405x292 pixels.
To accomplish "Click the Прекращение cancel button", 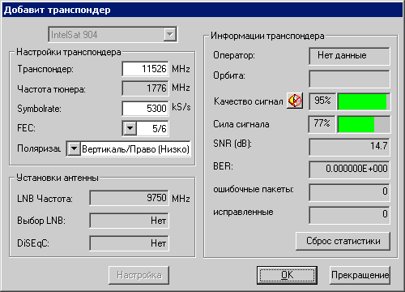I will coord(360,275).
